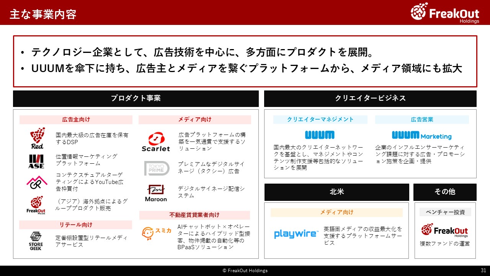This screenshot has height=276, width=490.
Task: Click the リテール向け category label
Action: (76, 225)
